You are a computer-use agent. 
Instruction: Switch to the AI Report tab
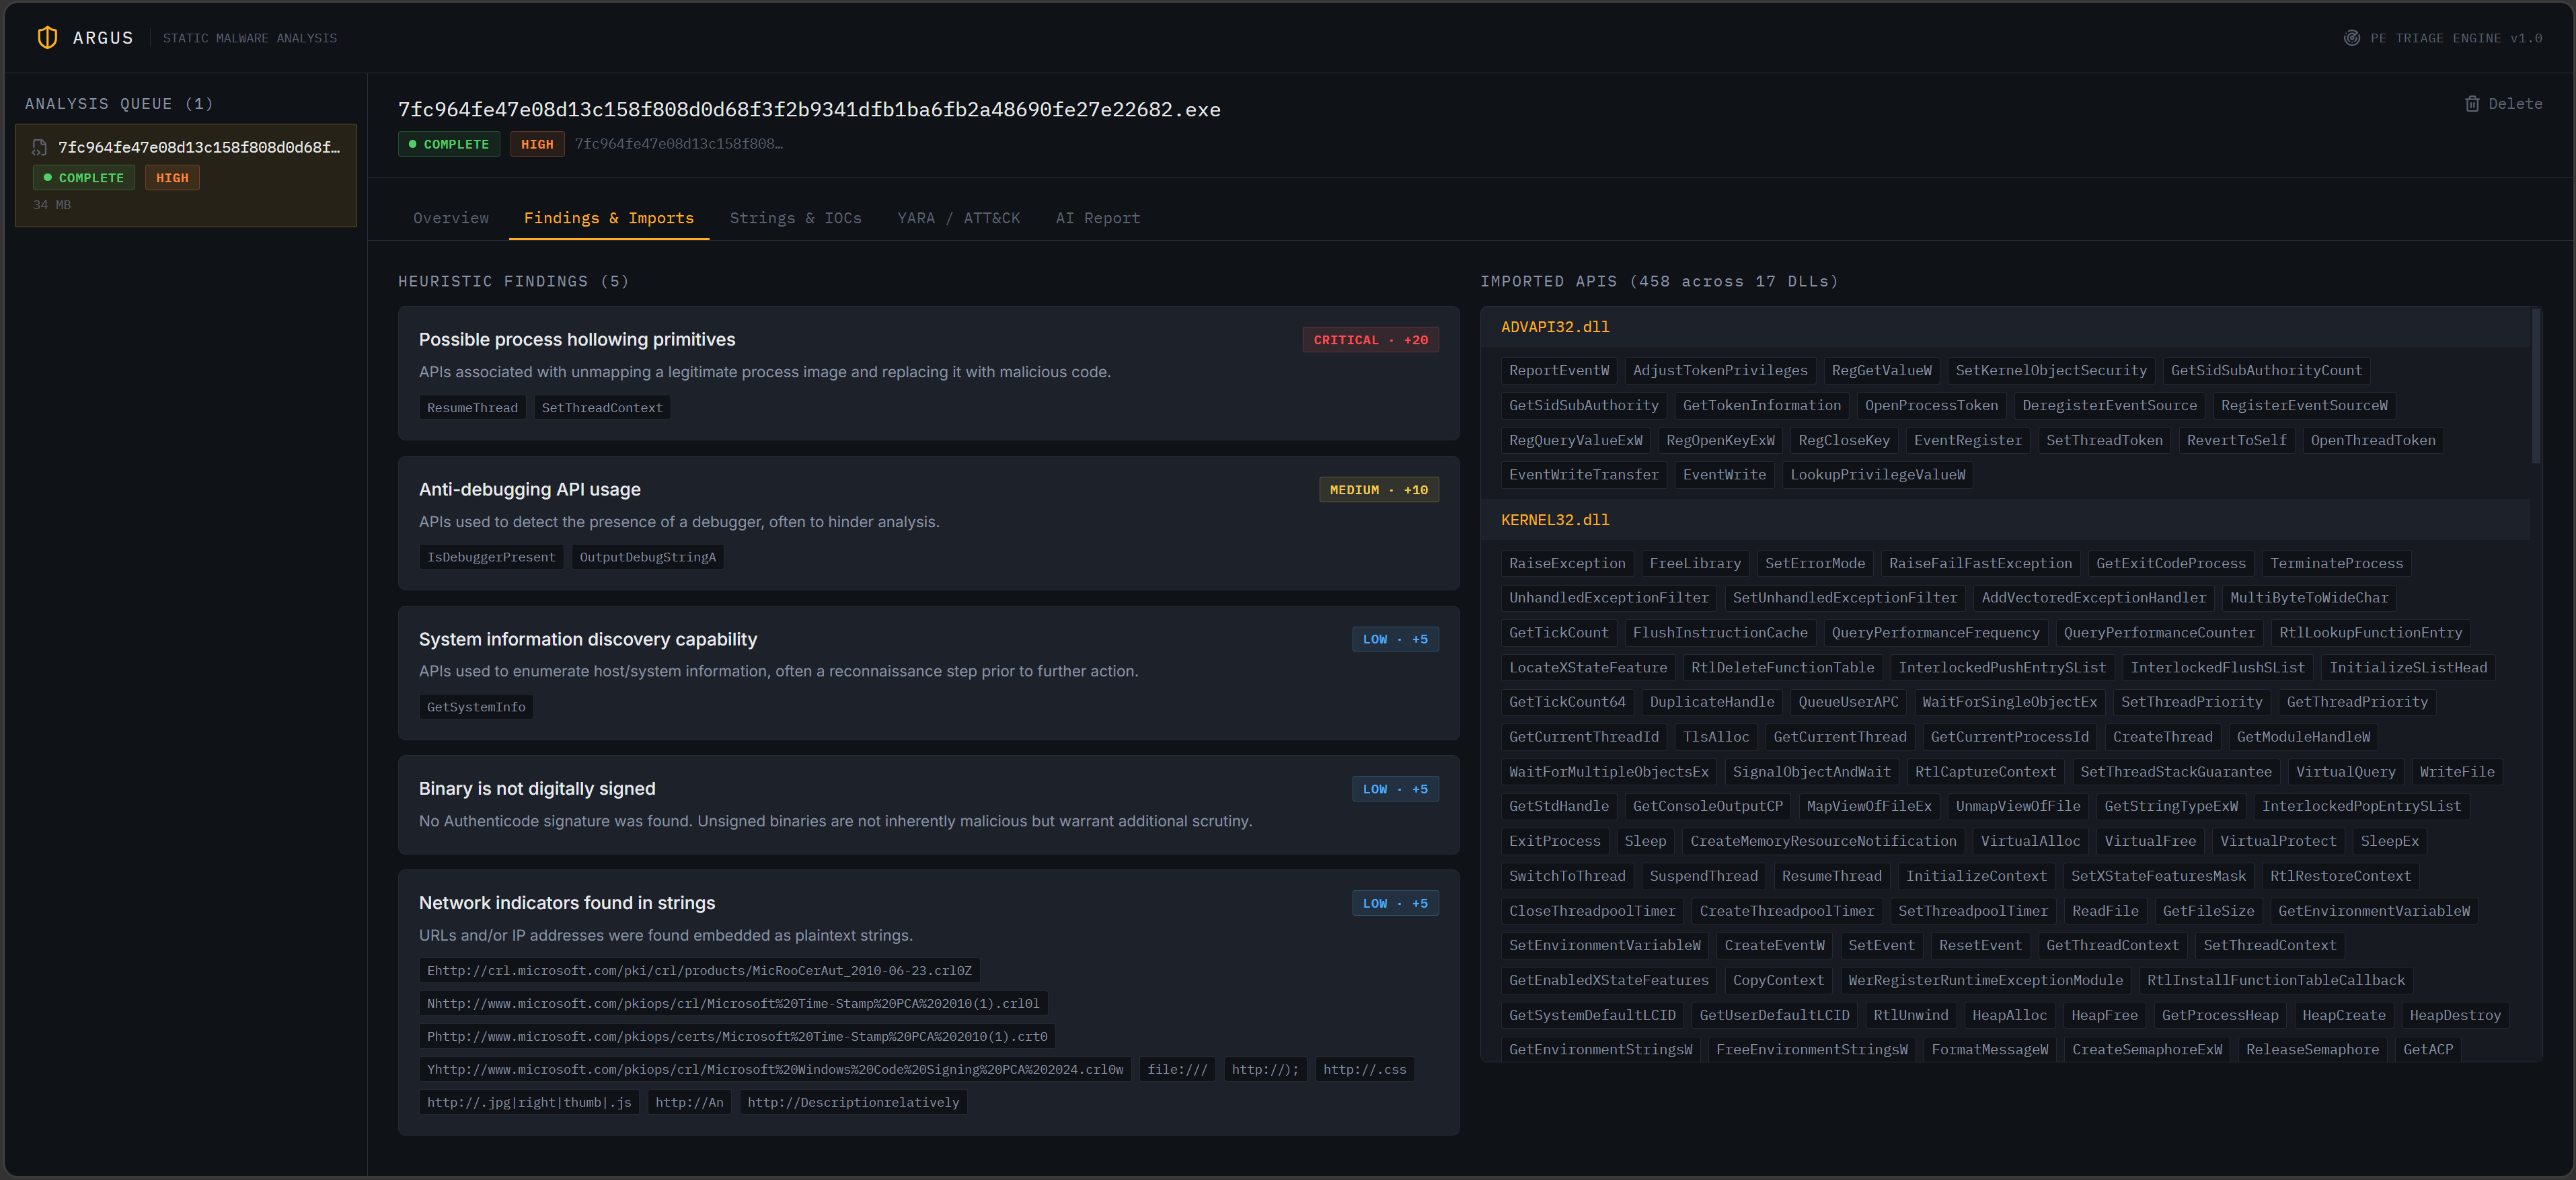pyautogui.click(x=1098, y=218)
